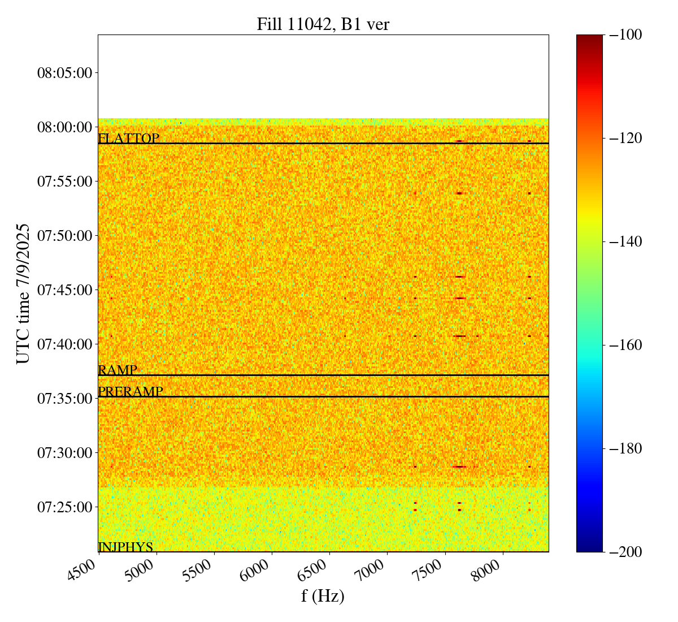The width and height of the screenshot is (678, 622).
Task: Click the blank white area above spectrogram data
Action: pyautogui.click(x=323, y=76)
